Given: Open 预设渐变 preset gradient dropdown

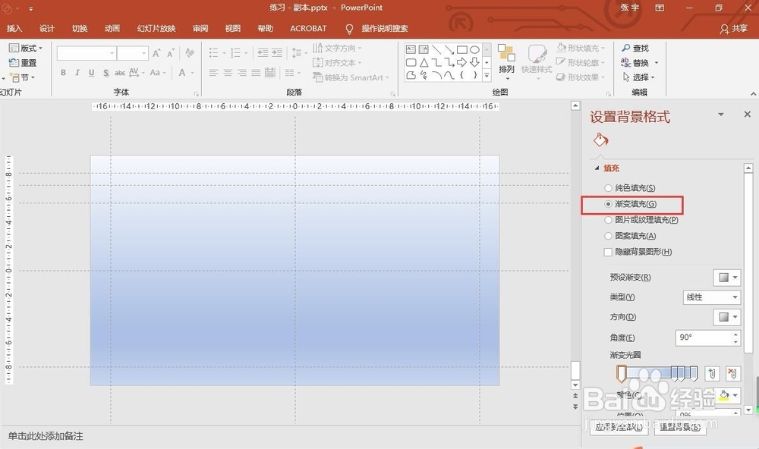Looking at the screenshot, I should 726,278.
